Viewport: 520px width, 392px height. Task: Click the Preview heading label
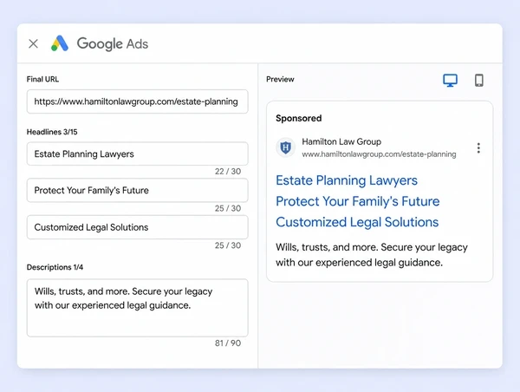[280, 79]
